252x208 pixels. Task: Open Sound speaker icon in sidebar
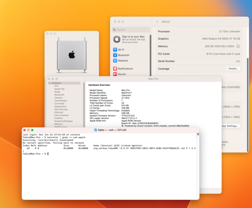[115, 74]
